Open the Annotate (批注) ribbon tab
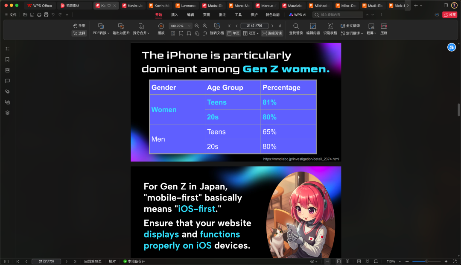 [222, 15]
